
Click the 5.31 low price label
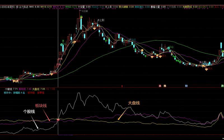pyautogui.click(x=20, y=82)
